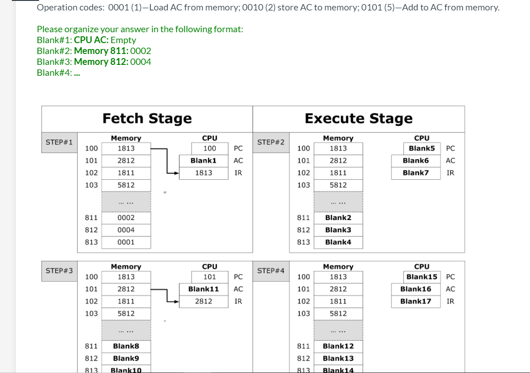The height and width of the screenshot is (373, 530).
Task: Select the Blank7 IR field in STEP#2
Action: (416, 172)
